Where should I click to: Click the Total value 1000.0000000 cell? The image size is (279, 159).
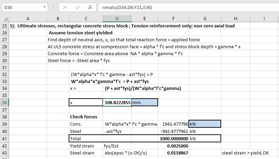point(173,139)
